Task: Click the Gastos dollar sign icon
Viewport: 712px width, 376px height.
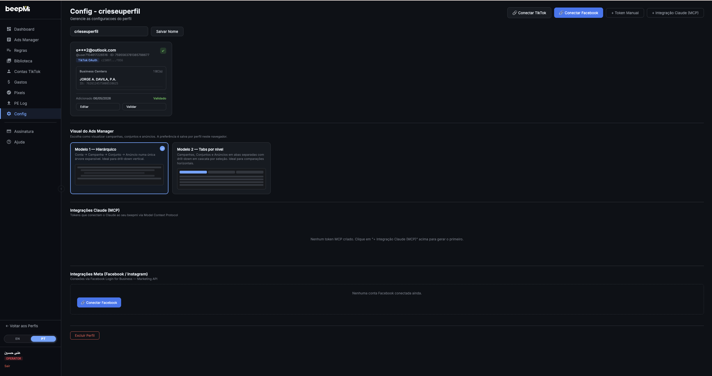Action: pyautogui.click(x=9, y=82)
